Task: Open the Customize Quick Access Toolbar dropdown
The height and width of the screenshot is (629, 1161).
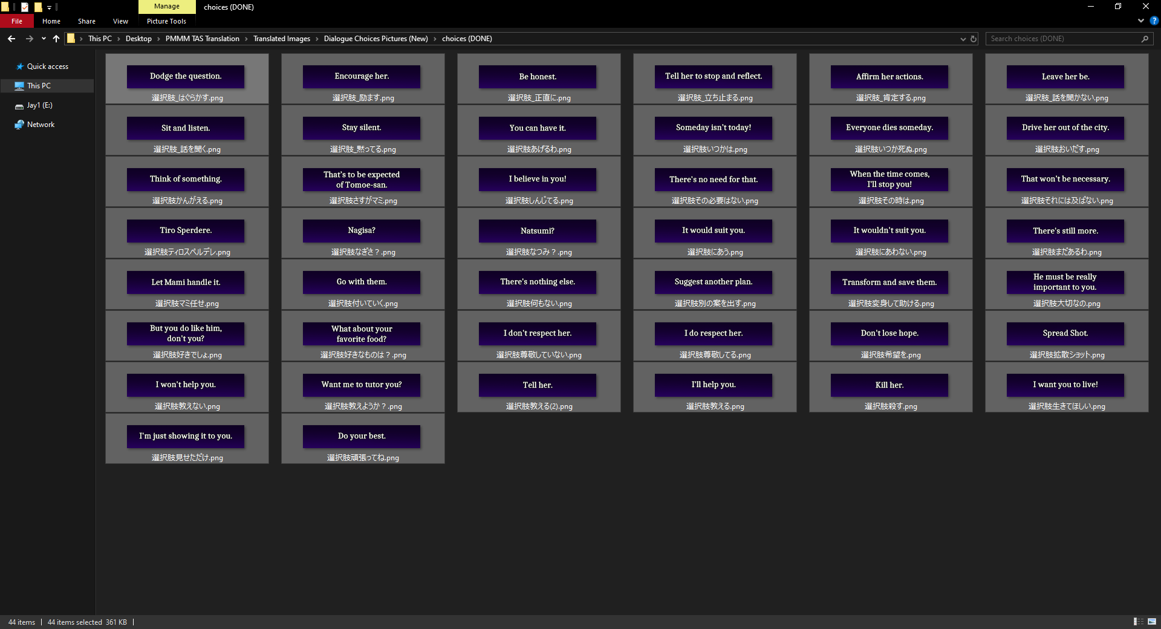Action: click(x=50, y=7)
